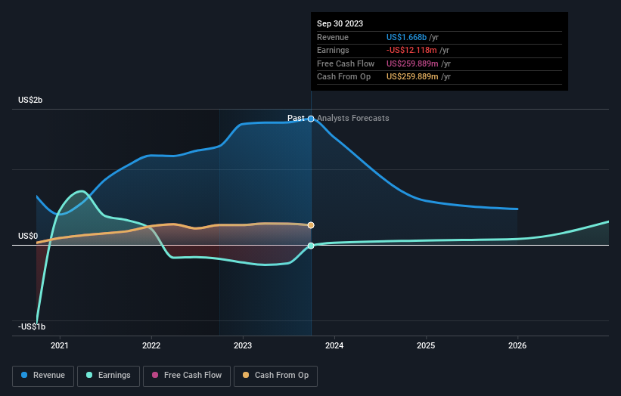Viewport: 621px width, 396px height.
Task: Toggle the Earnings legend button
Action: pyautogui.click(x=108, y=376)
